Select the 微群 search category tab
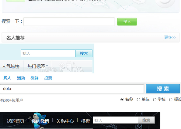This screenshot has width=181, height=129. tap(34, 78)
